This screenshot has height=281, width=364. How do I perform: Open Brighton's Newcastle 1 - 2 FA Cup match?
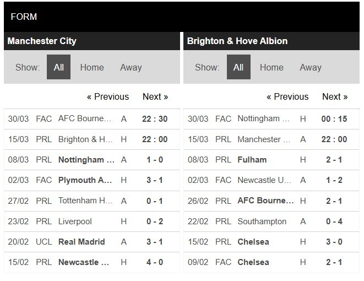(271, 180)
